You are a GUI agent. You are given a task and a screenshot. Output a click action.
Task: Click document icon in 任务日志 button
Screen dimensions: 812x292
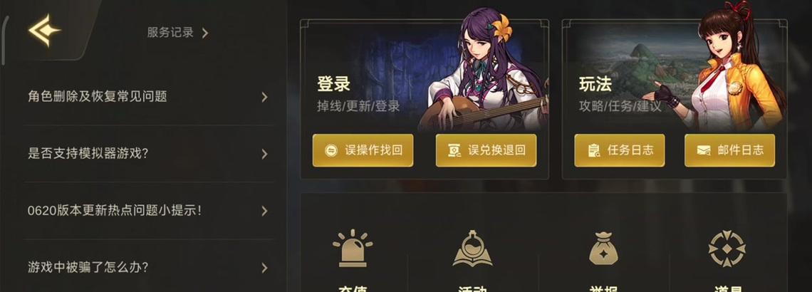coord(593,151)
